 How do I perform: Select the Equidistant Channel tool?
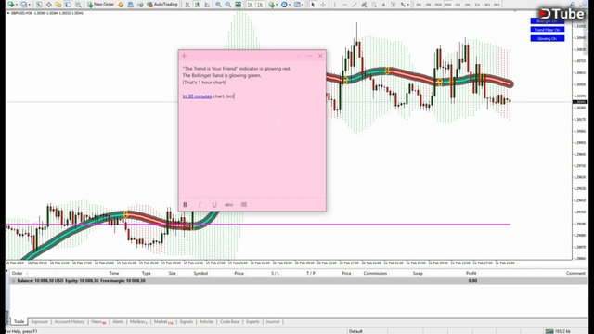point(364,5)
